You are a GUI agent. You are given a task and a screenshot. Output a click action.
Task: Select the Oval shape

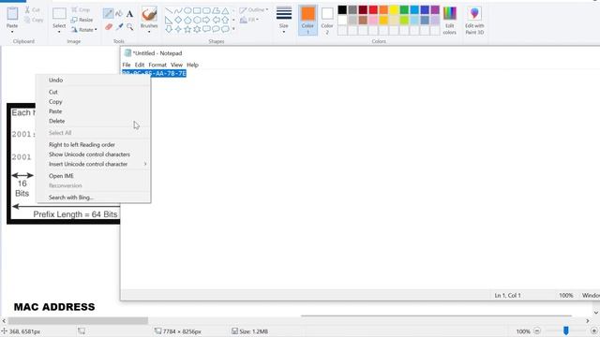click(x=187, y=10)
